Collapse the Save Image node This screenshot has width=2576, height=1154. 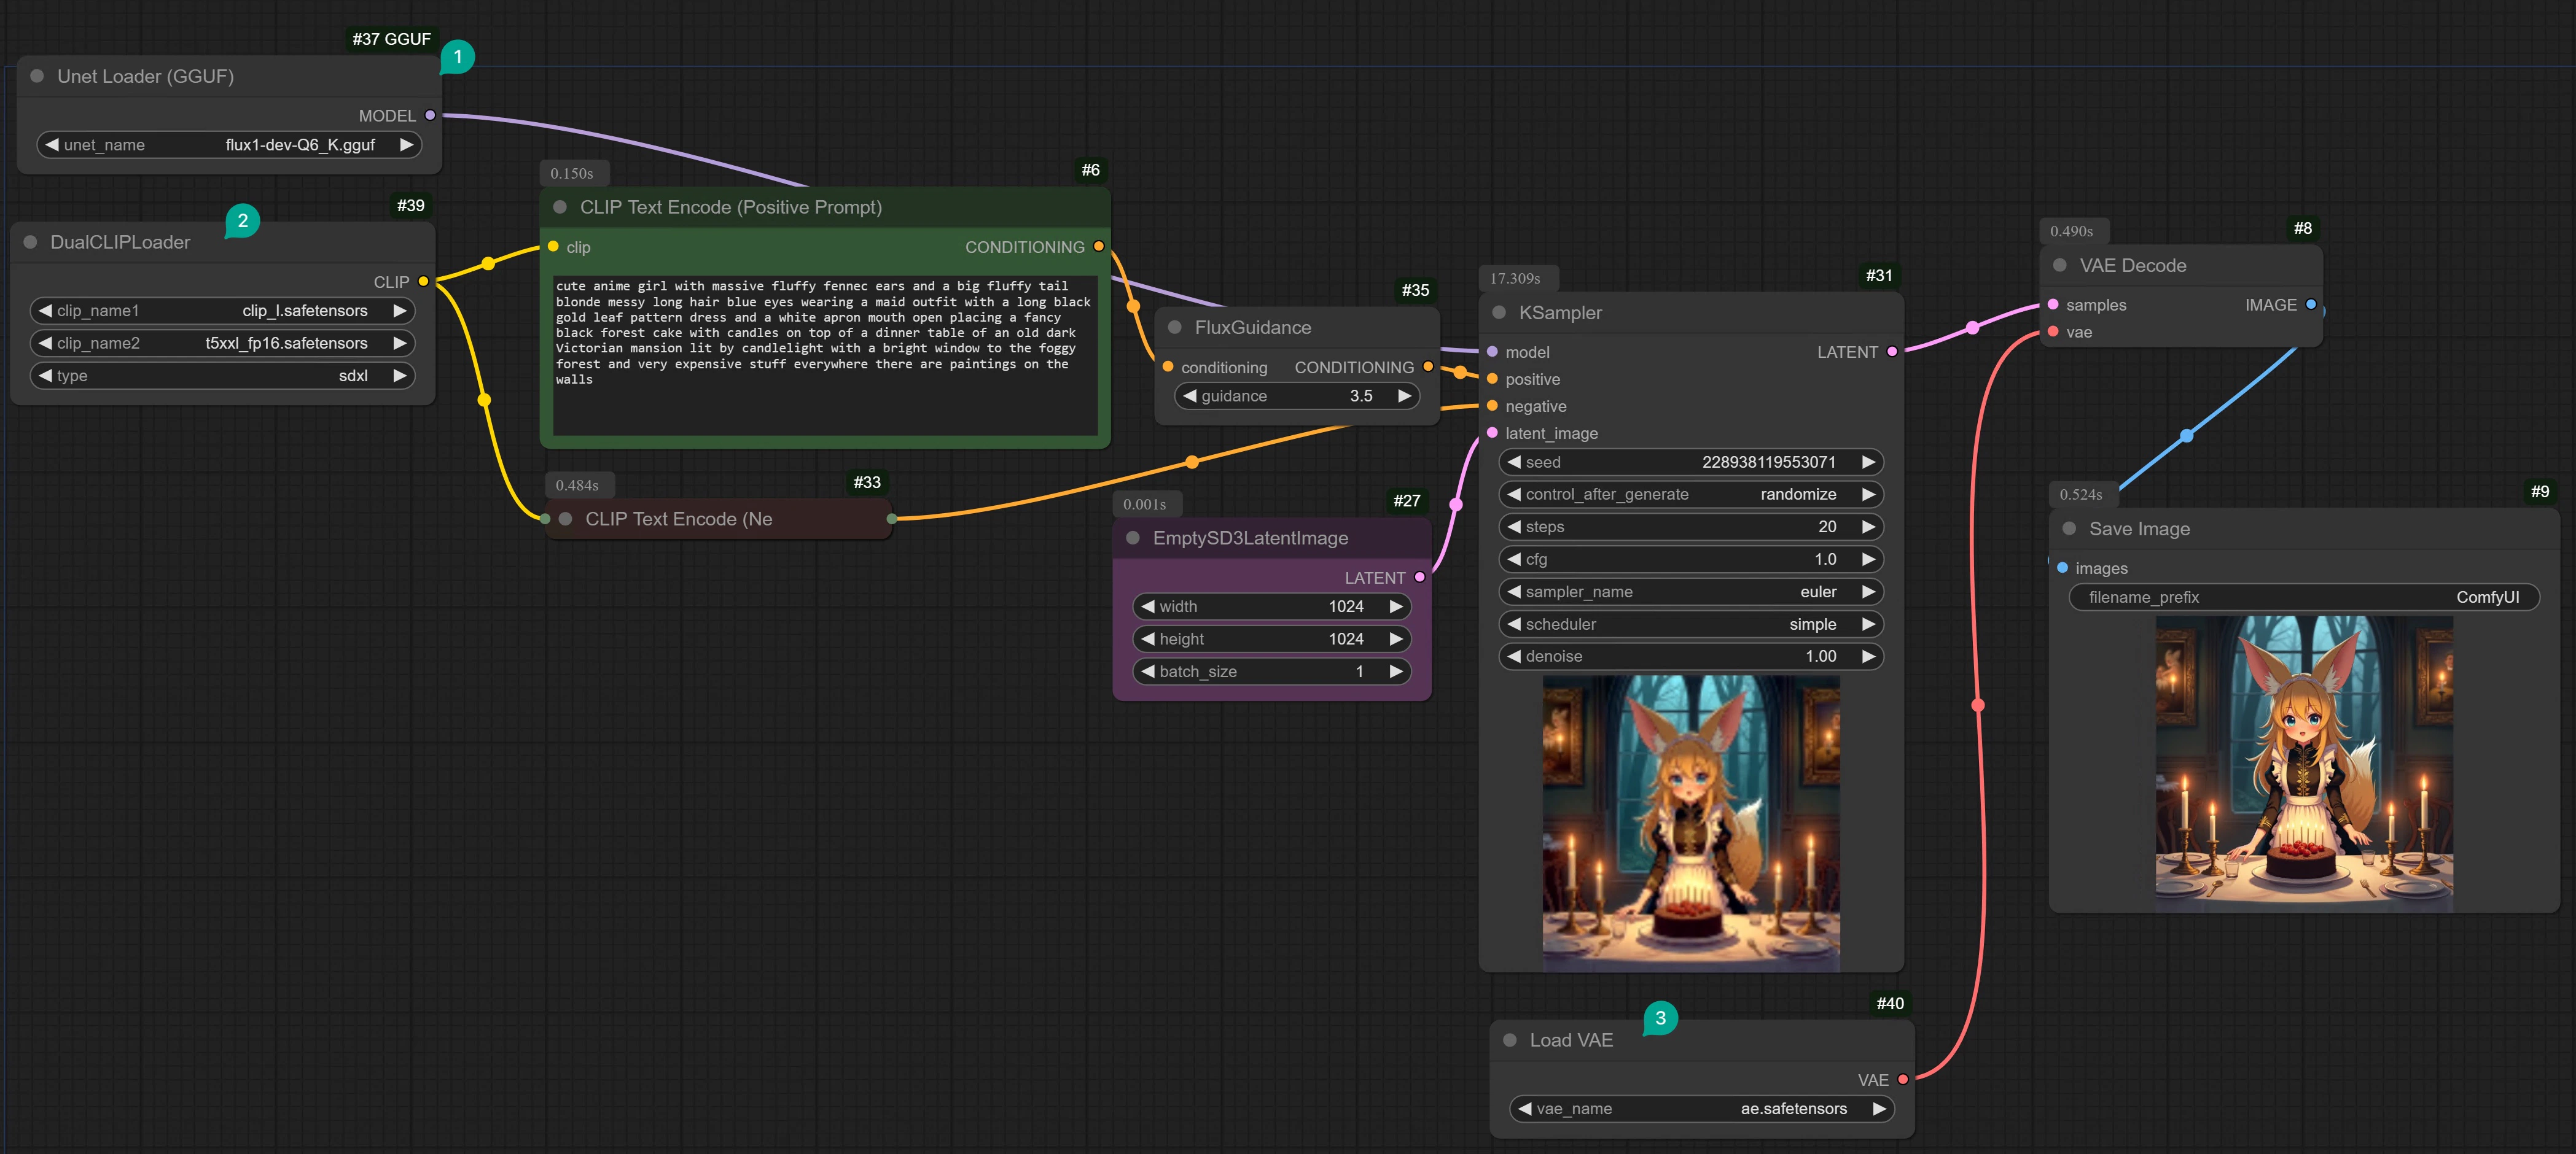tap(2069, 527)
